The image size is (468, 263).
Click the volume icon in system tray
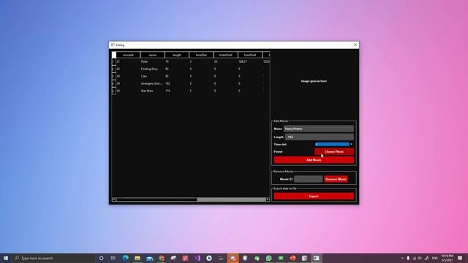tap(420, 258)
